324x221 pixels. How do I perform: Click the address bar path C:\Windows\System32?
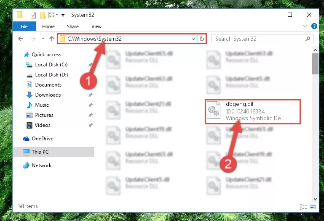click(x=94, y=39)
